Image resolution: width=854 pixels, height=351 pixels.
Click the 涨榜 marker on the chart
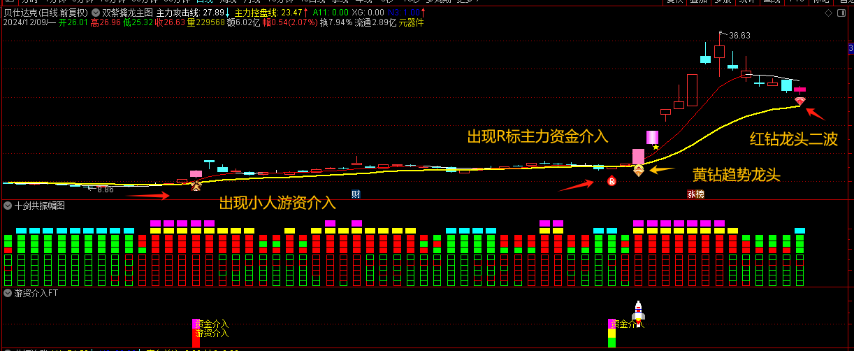tap(695, 194)
